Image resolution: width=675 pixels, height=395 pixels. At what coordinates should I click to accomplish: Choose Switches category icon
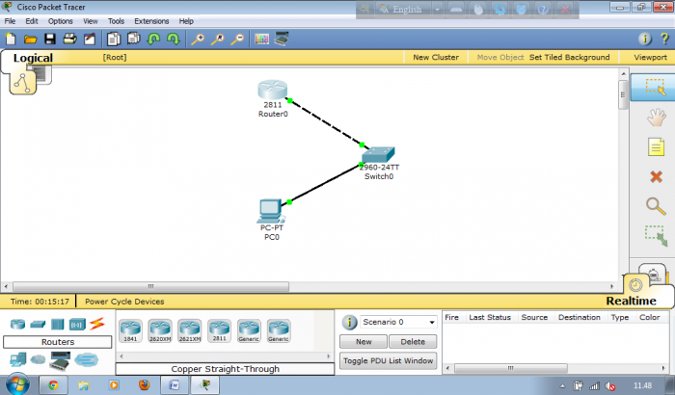pyautogui.click(x=38, y=324)
